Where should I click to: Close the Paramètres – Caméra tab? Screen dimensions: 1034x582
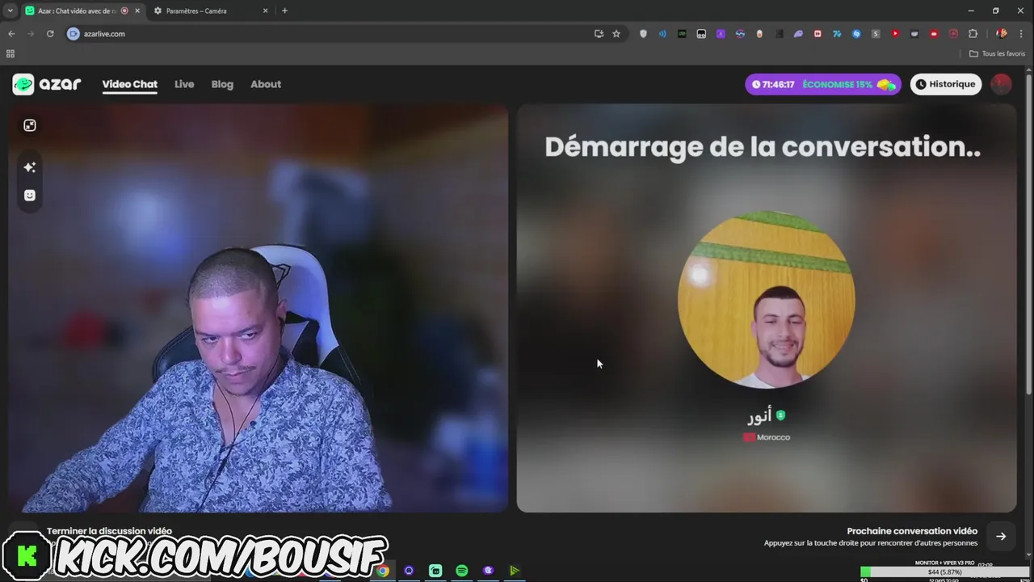(265, 11)
